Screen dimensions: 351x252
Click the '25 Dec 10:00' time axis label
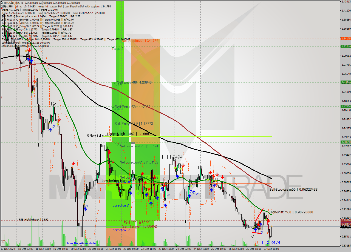pyautogui.click(x=219, y=249)
